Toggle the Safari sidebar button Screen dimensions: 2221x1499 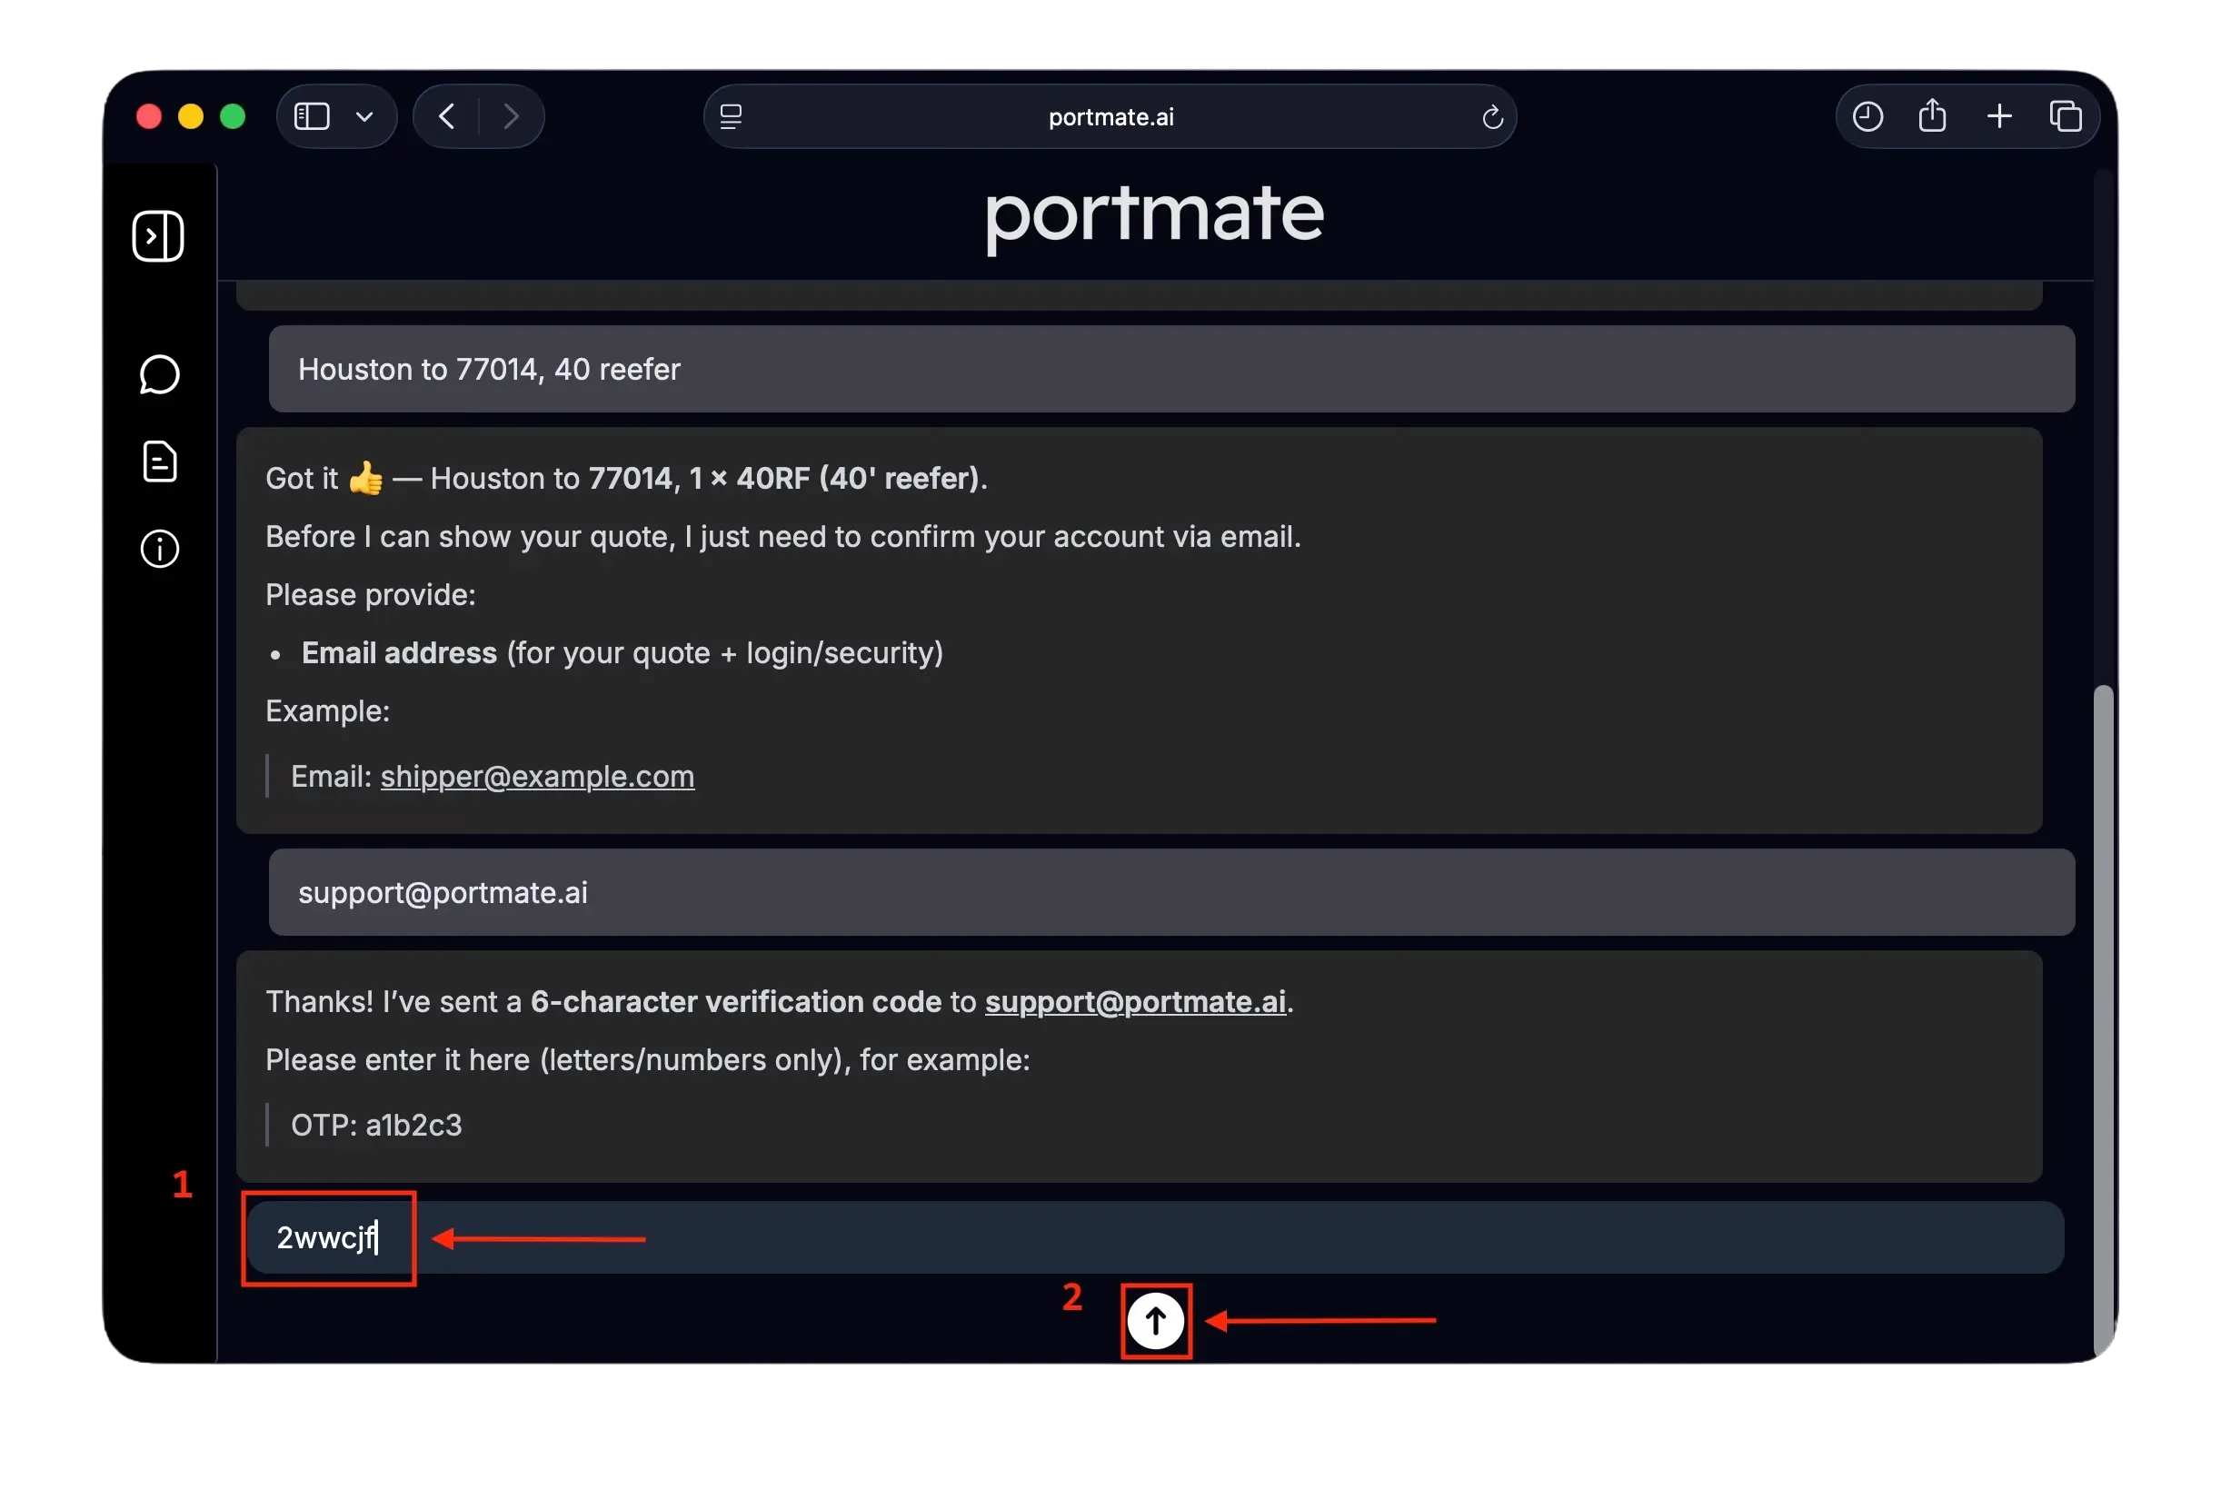coord(312,116)
